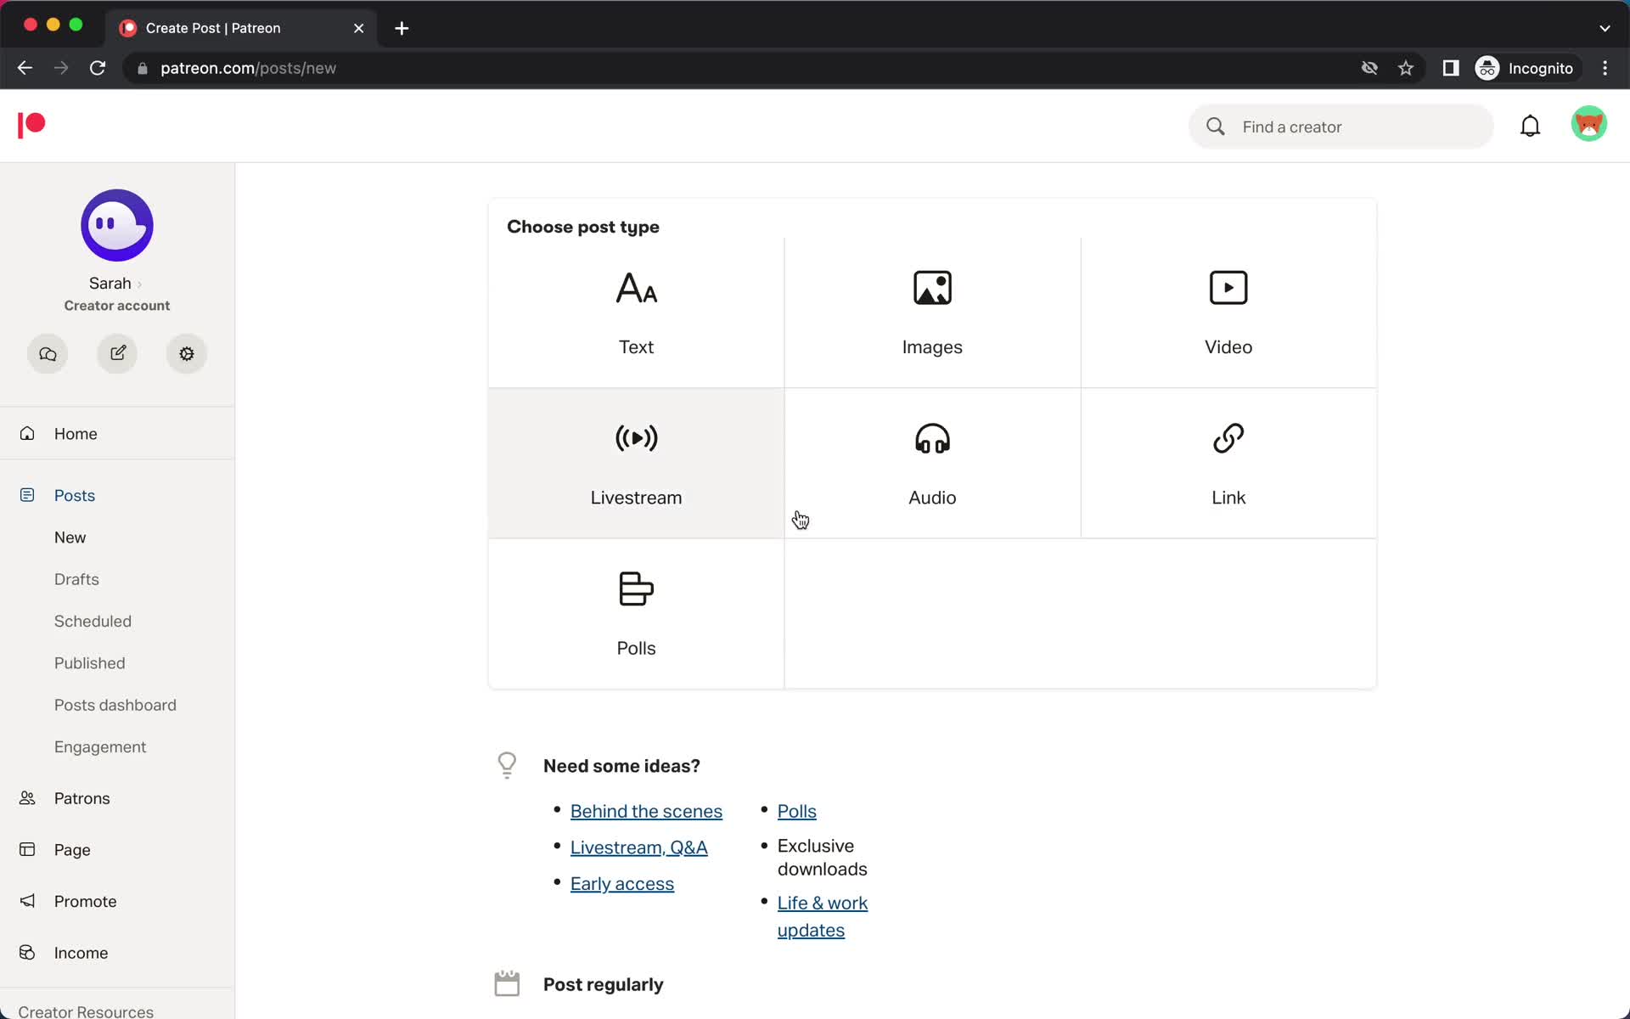Select the Link post type icon
Screen dimensions: 1630x1019
tap(1228, 438)
